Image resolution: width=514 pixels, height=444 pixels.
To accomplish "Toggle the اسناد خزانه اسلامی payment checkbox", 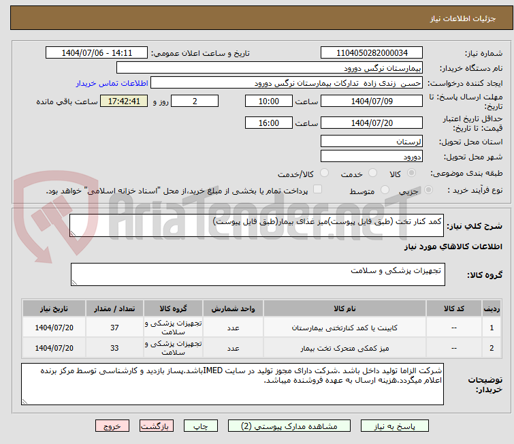I will click(317, 191).
